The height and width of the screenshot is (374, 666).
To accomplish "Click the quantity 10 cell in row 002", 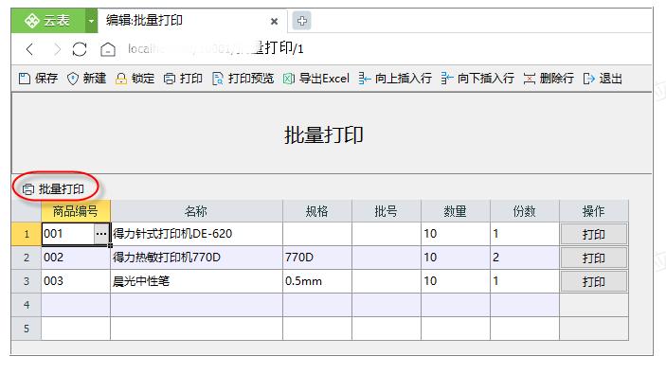I will [456, 258].
